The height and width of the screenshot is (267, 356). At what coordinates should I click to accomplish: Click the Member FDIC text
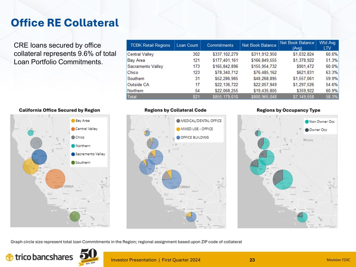[x=339, y=260]
